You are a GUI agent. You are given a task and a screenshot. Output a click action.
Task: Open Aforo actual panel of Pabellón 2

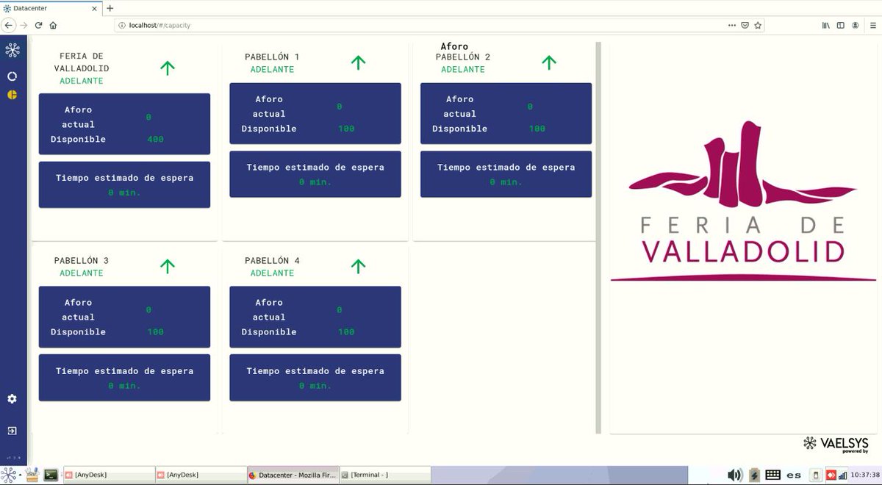click(506, 113)
